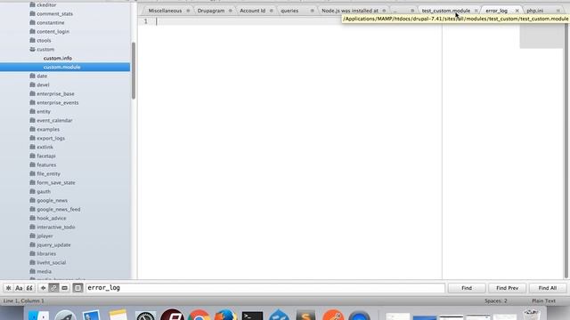The image size is (570, 320).
Task: Click the interactive_todo folder icon
Action: pyautogui.click(x=32, y=227)
